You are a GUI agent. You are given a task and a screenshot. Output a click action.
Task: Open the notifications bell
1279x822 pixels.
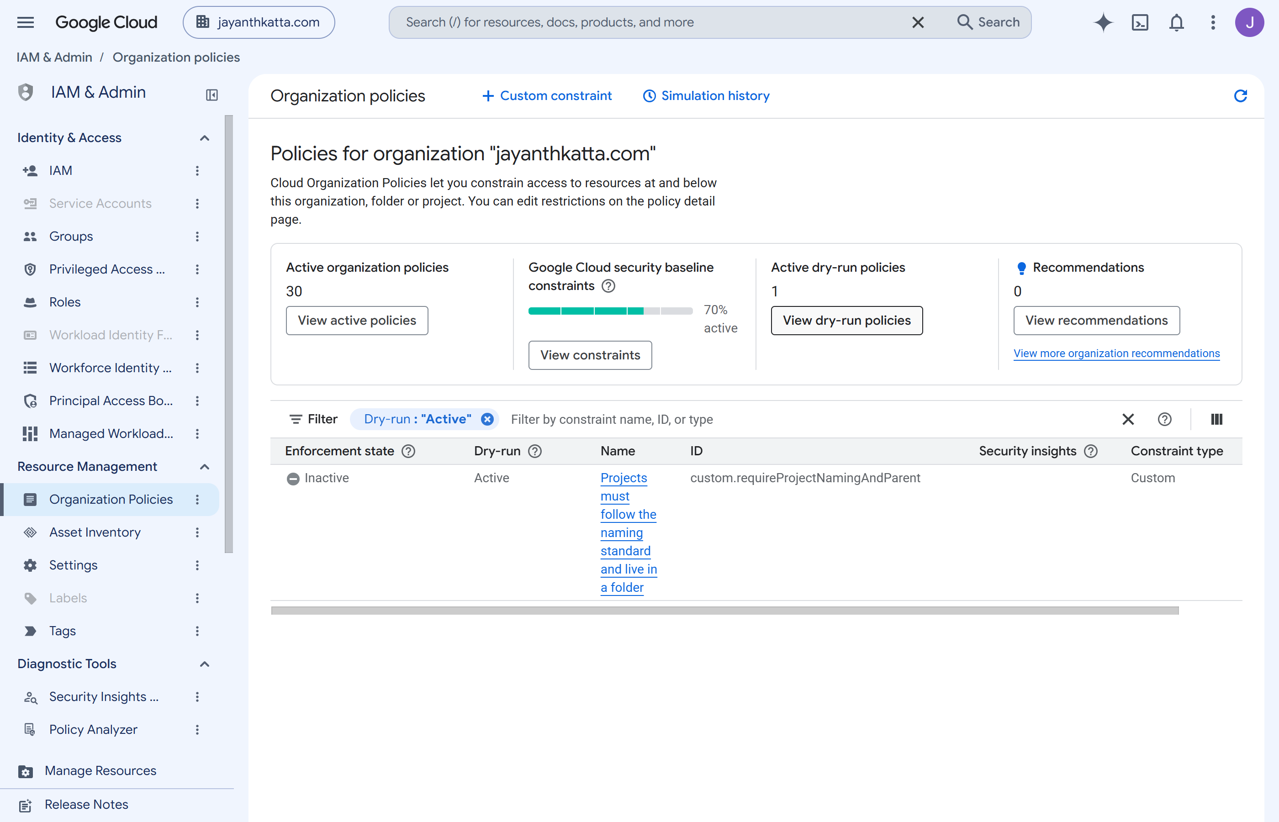tap(1177, 22)
